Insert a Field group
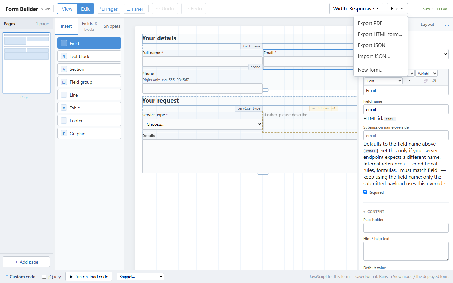 89,82
